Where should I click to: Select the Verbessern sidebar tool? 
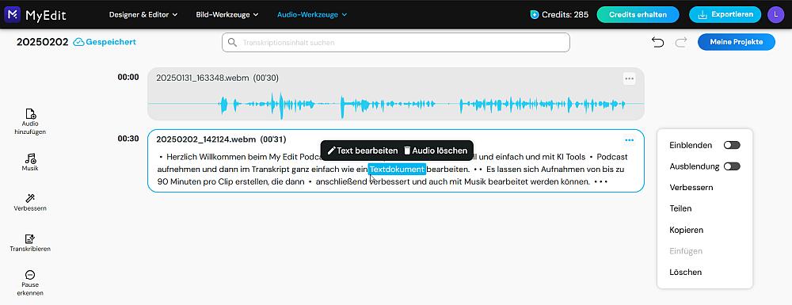click(x=30, y=203)
